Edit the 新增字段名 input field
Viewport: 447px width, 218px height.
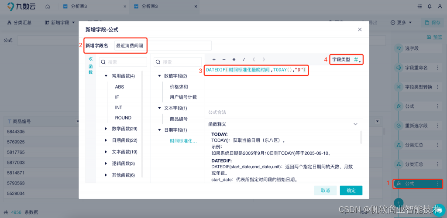[x=163, y=45]
